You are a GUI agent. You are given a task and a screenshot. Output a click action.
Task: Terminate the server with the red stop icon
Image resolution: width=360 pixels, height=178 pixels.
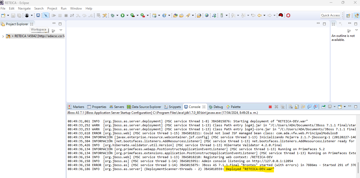[270, 107]
